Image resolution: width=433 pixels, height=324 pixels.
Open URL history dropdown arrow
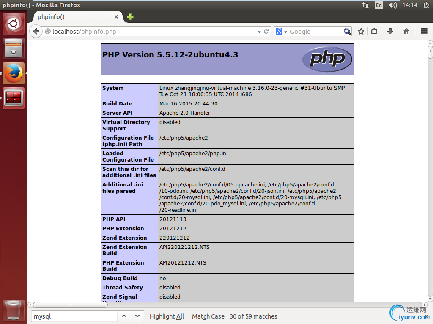(259, 32)
